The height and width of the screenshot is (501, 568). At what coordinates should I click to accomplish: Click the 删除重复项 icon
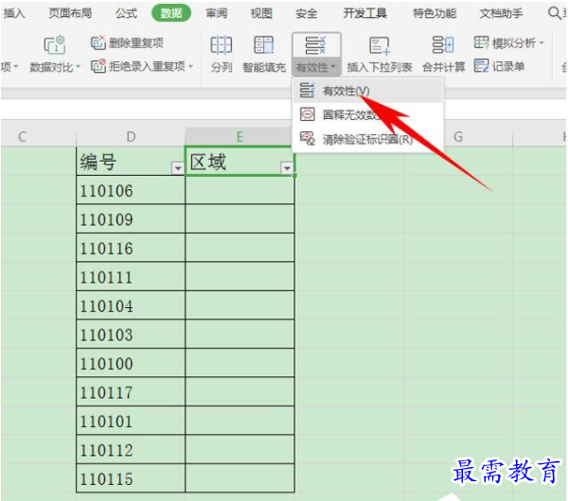pos(98,43)
